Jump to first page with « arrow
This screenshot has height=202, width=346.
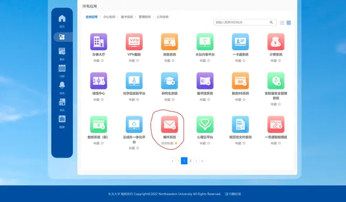coord(172,161)
